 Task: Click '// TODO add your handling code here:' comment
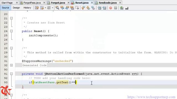click(60, 78)
